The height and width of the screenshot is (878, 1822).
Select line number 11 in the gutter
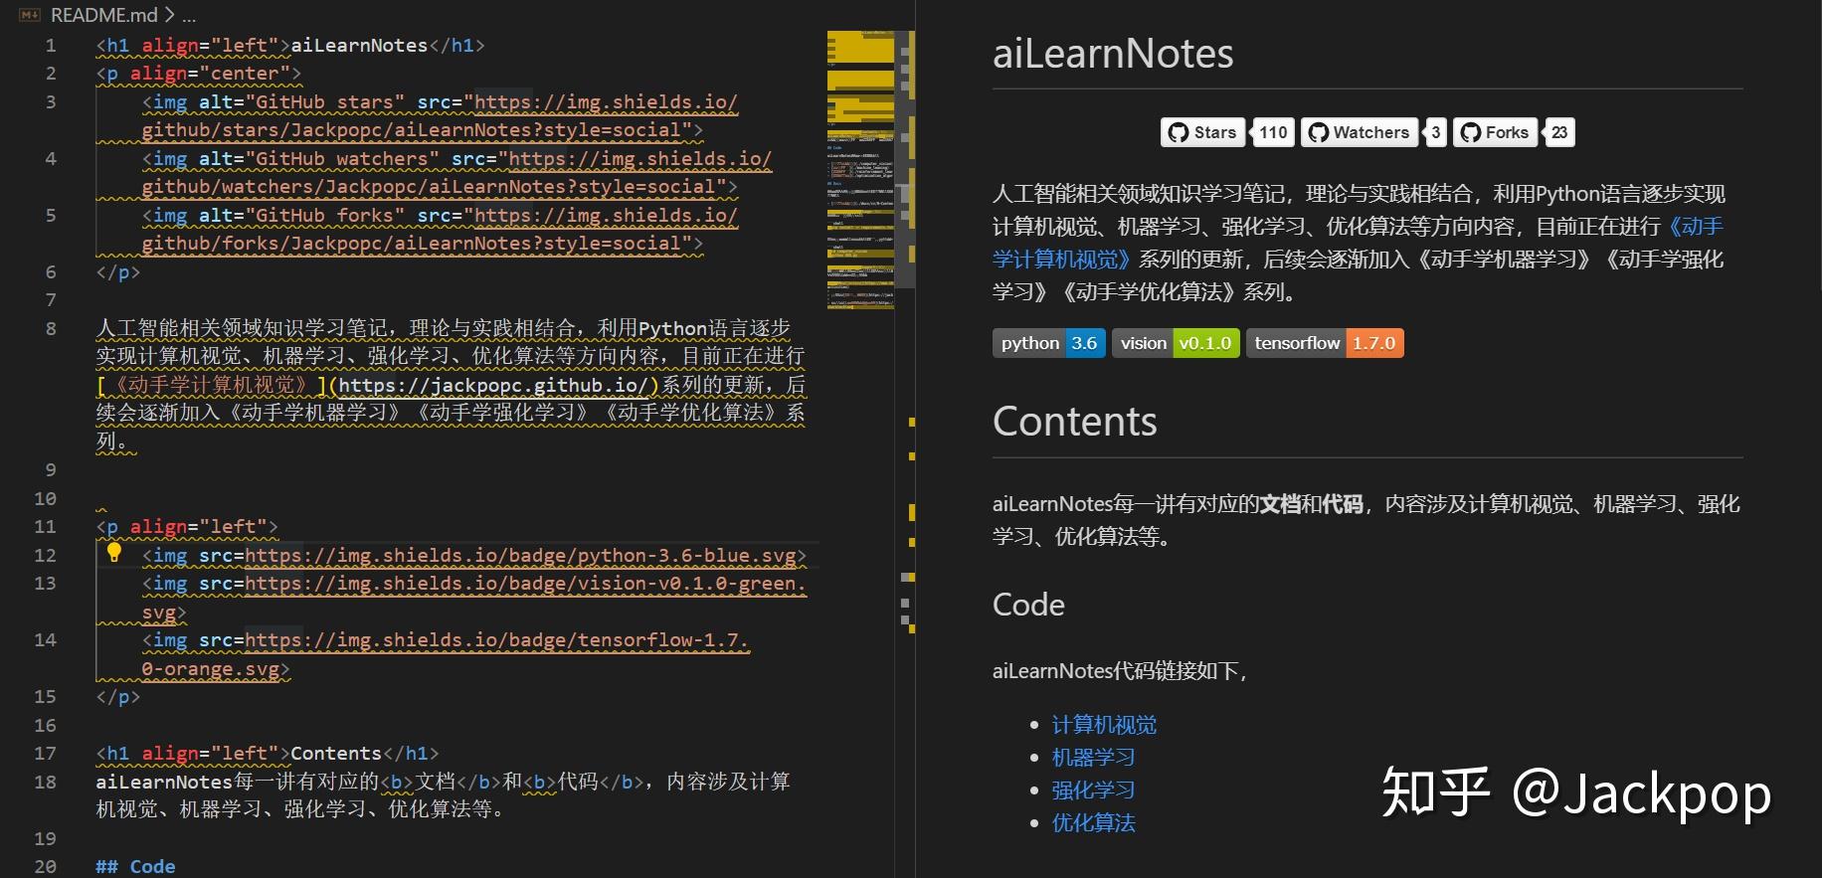click(x=46, y=527)
